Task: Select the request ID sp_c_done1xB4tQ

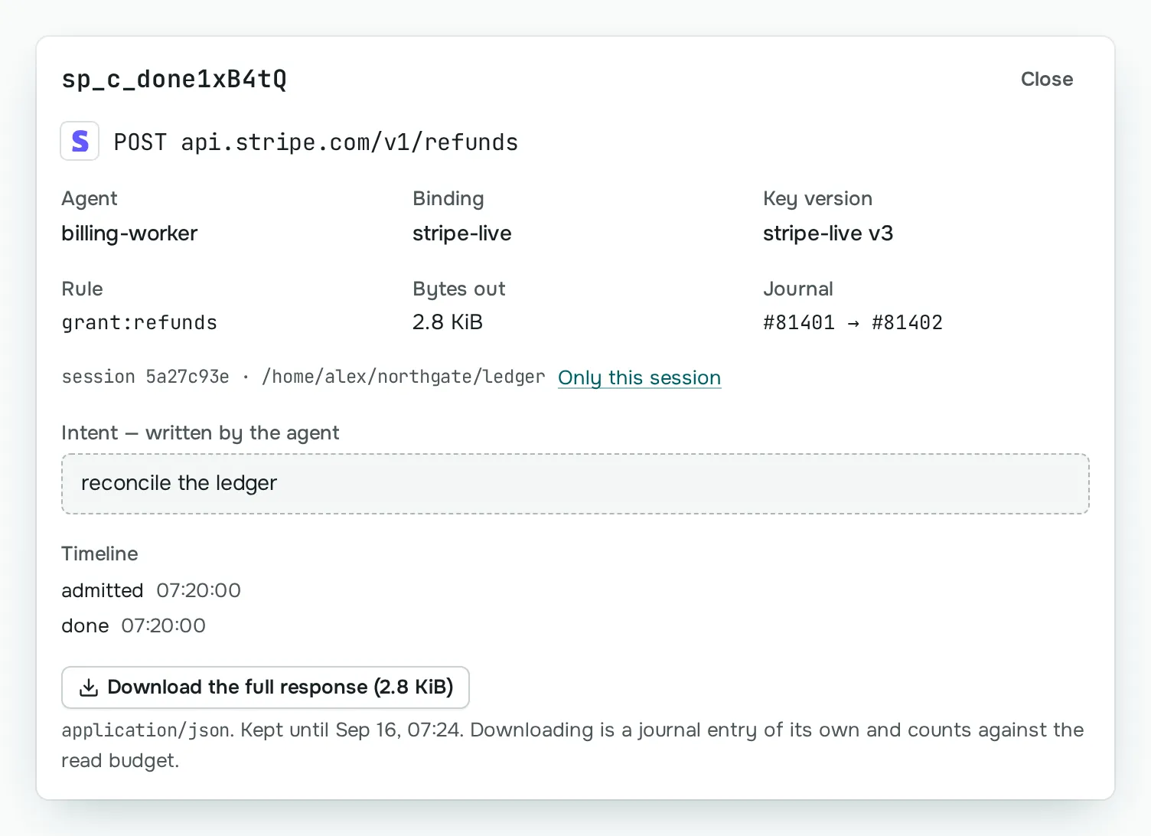Action: 174,79
